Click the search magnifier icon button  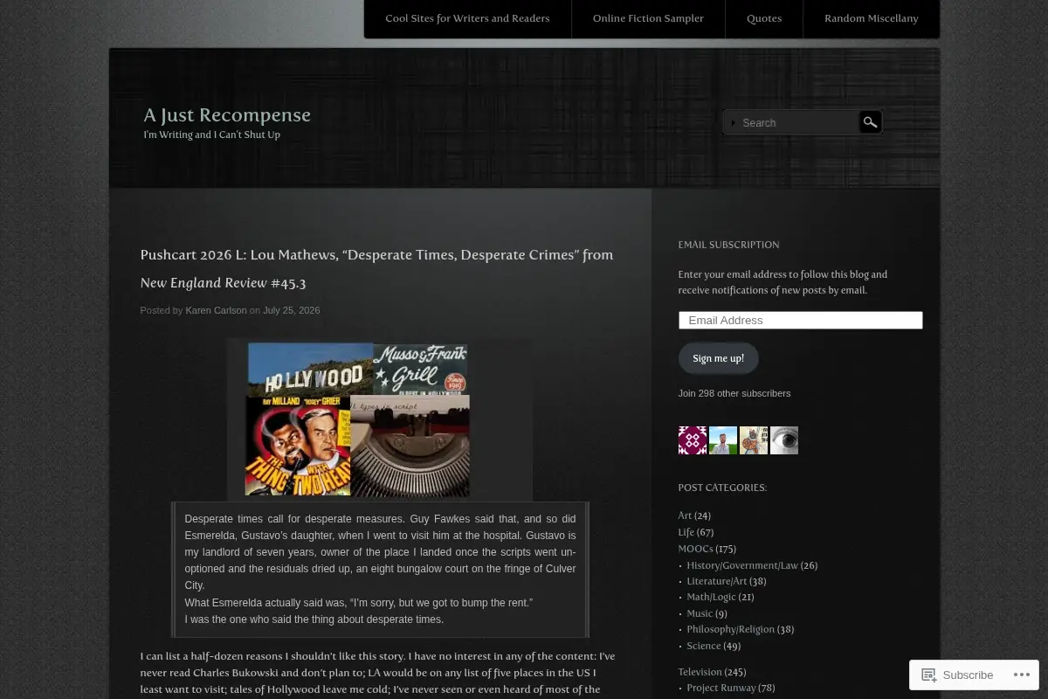coord(870,122)
